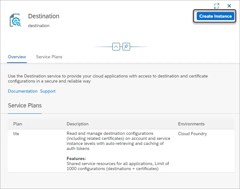Screen dimensions: 240x189
Task: Collapse the header with the up chevron
Action: tap(116, 47)
